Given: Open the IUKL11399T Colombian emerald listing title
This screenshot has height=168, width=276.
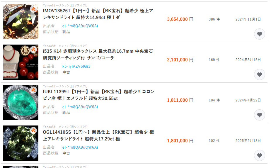Looking at the screenshot, I should [98, 95].
